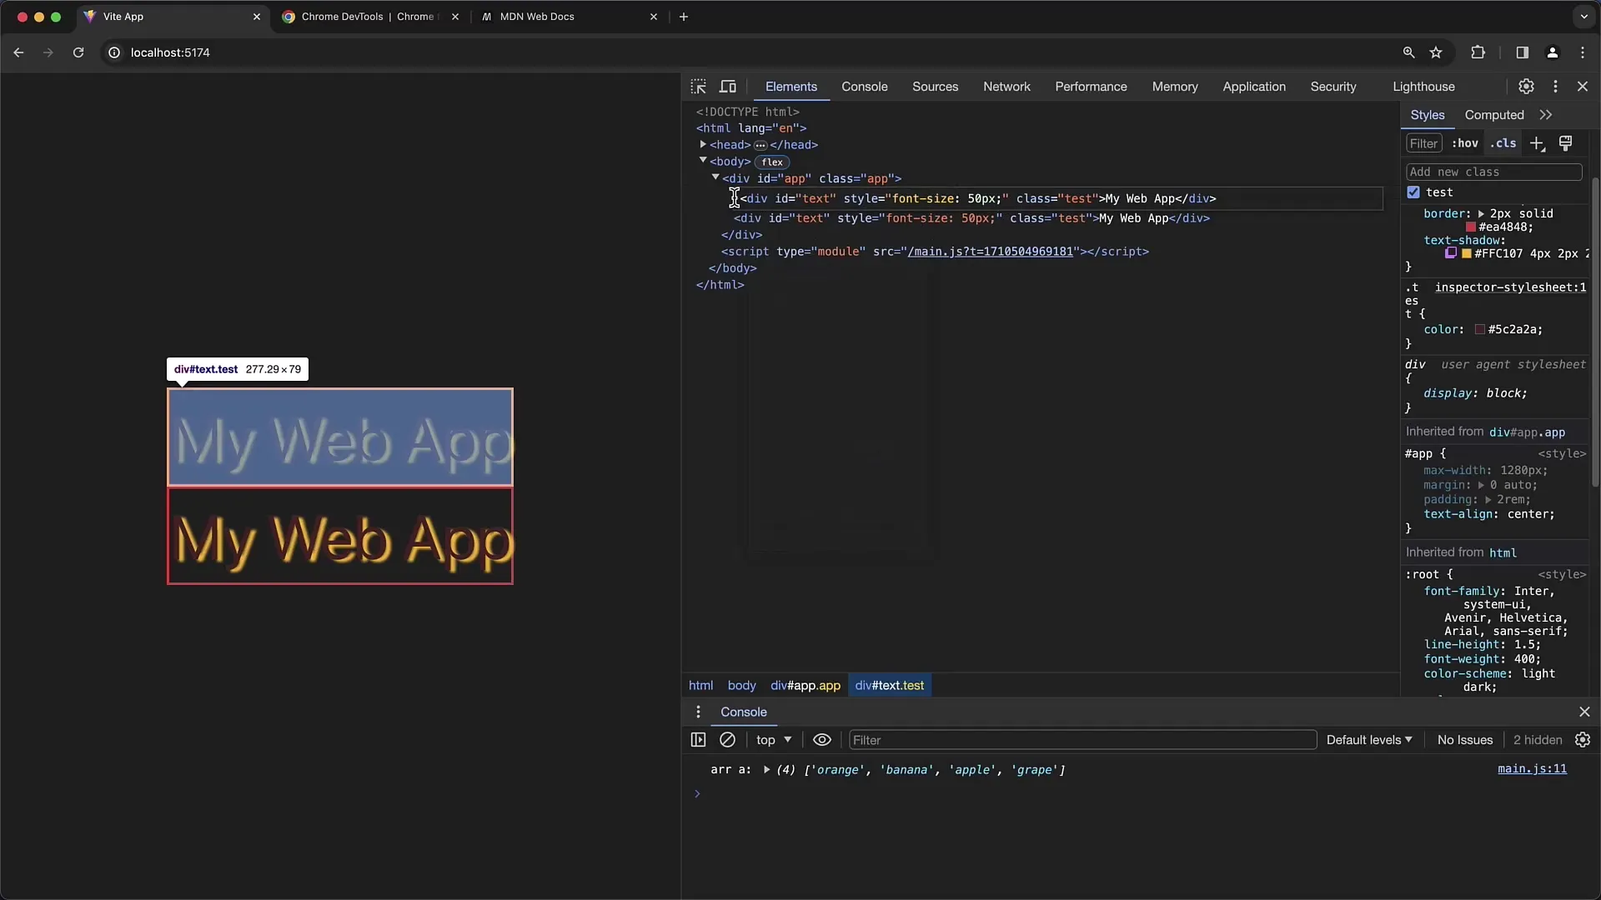This screenshot has width=1601, height=900.
Task: Open DevTools customize three-dot menu
Action: click(x=1555, y=87)
